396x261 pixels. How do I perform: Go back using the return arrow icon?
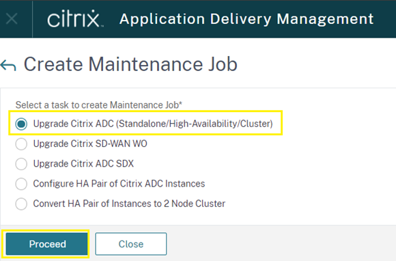coord(8,66)
